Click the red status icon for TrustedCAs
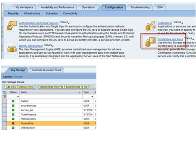Screen dimensions: 196x149 tap(13, 123)
